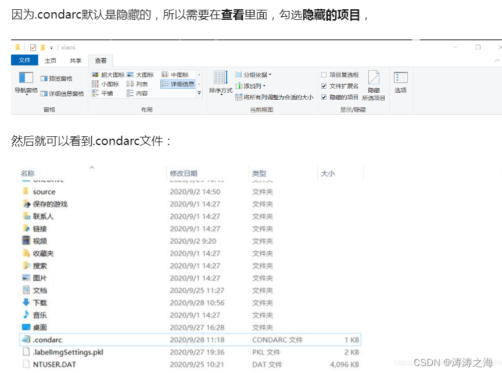
Task: Select the 保存的游戏 folder icon
Action: [x=26, y=204]
